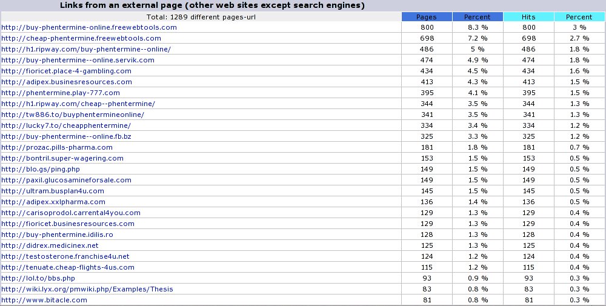Open the bontril.super-wagering.com link
Screen dimensions: 606x306
tap(62, 158)
